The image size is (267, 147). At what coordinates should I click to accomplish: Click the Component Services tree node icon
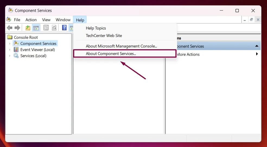coord(16,43)
